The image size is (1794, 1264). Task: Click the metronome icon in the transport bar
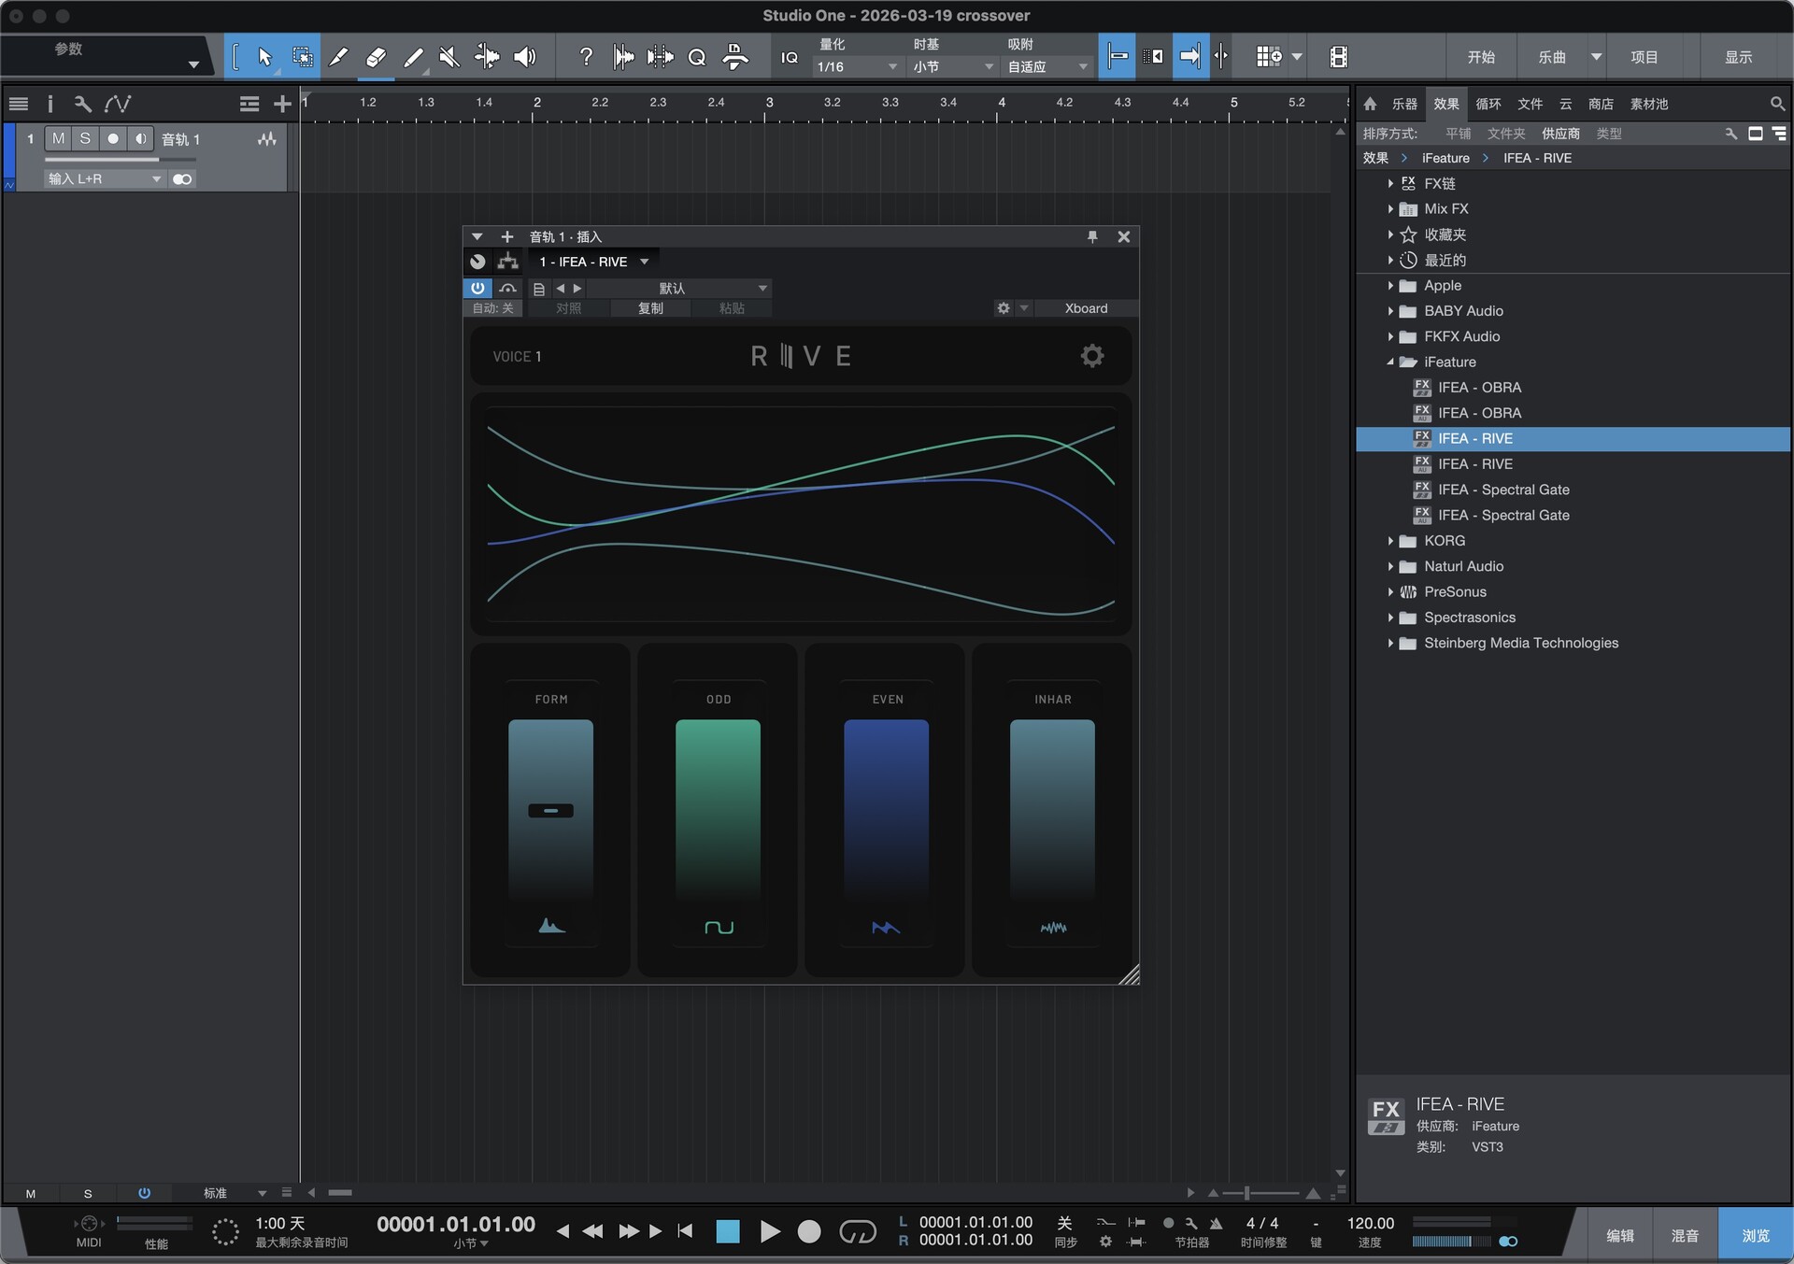click(x=1216, y=1222)
